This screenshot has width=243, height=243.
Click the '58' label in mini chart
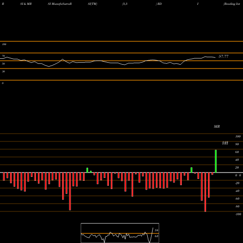coord(156,230)
